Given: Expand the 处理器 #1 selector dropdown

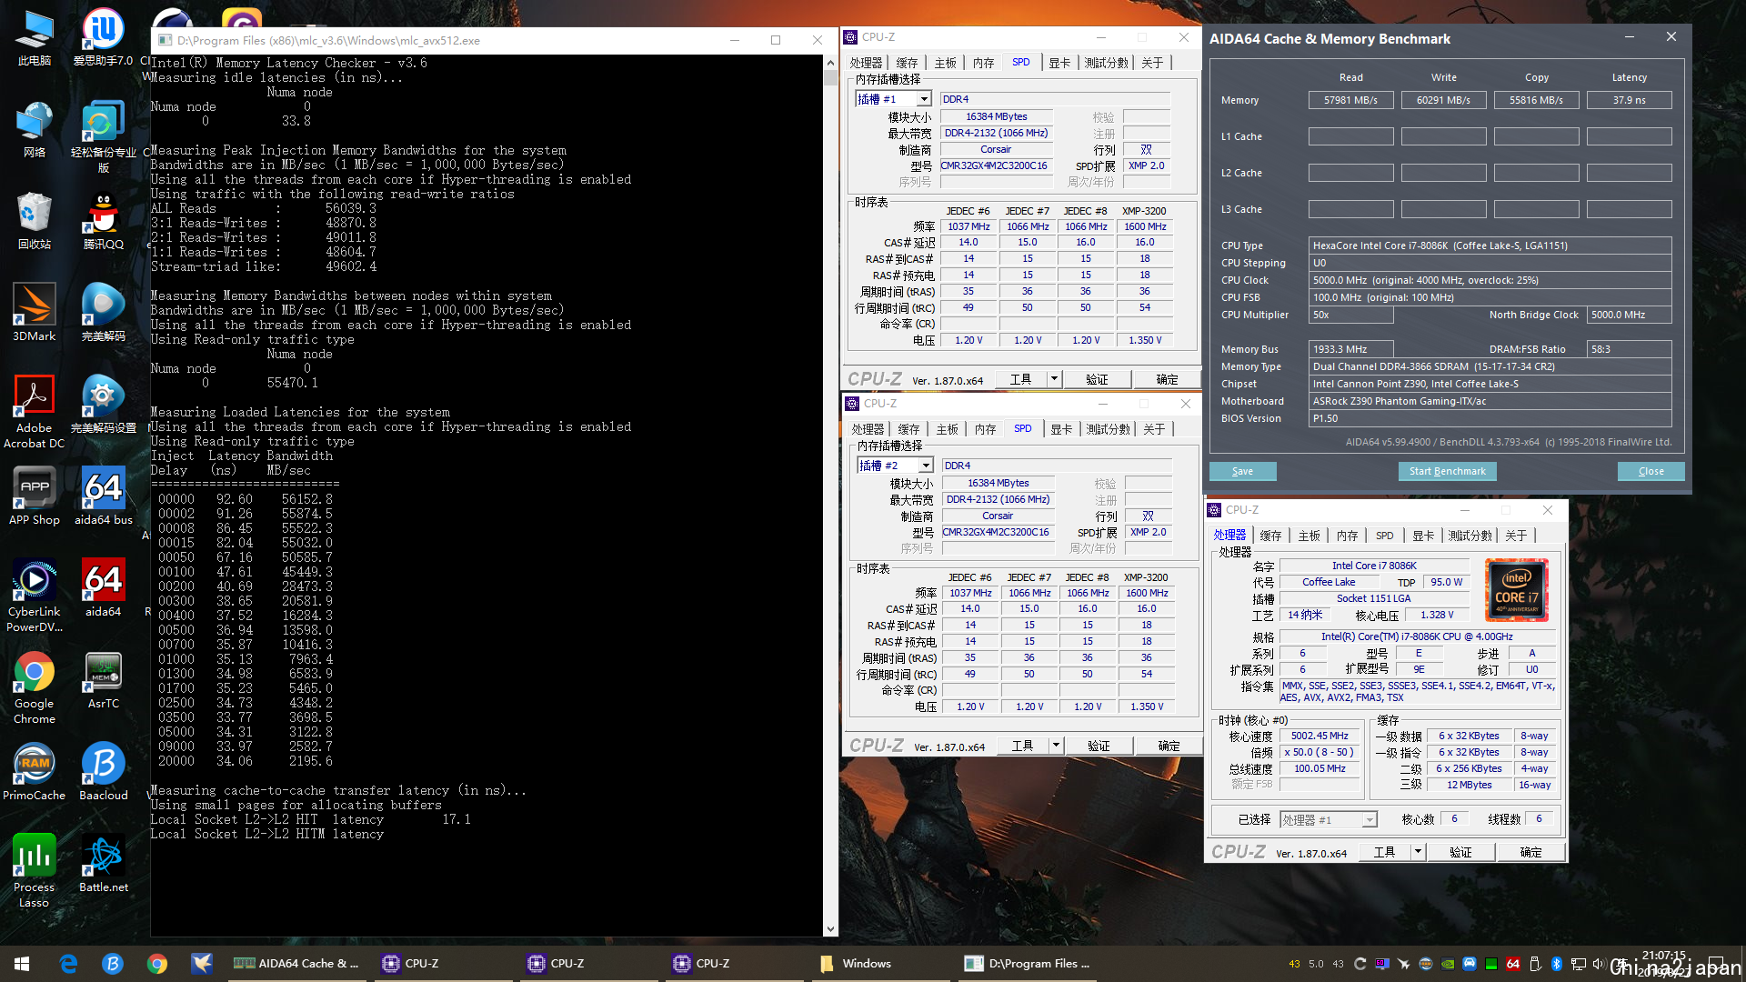Looking at the screenshot, I should pos(1369,820).
